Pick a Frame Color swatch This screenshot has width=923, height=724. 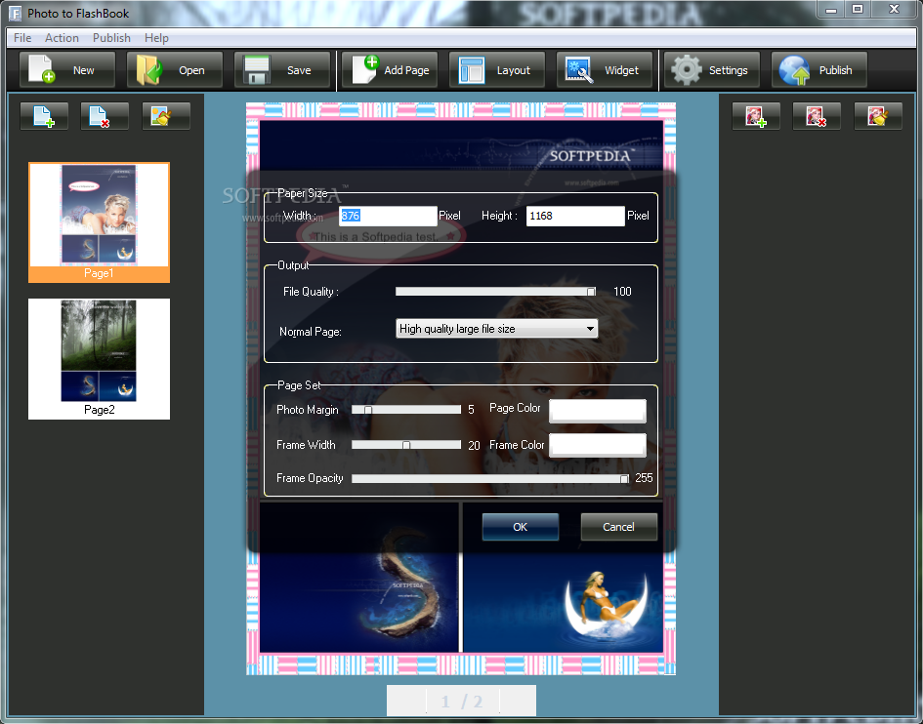pyautogui.click(x=598, y=445)
